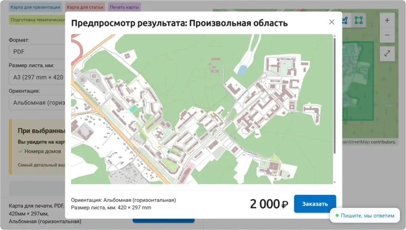Click the preview vertical scrollbar
Image resolution: width=406 pixels, height=230 pixels.
[x=335, y=96]
